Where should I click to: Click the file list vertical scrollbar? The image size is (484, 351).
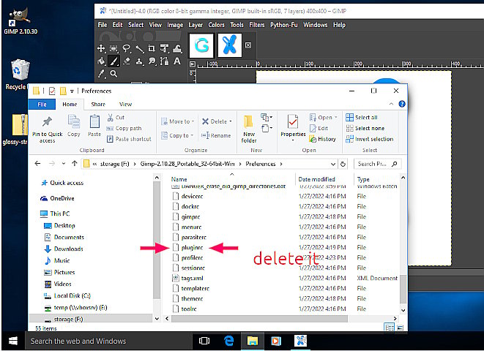point(403,290)
